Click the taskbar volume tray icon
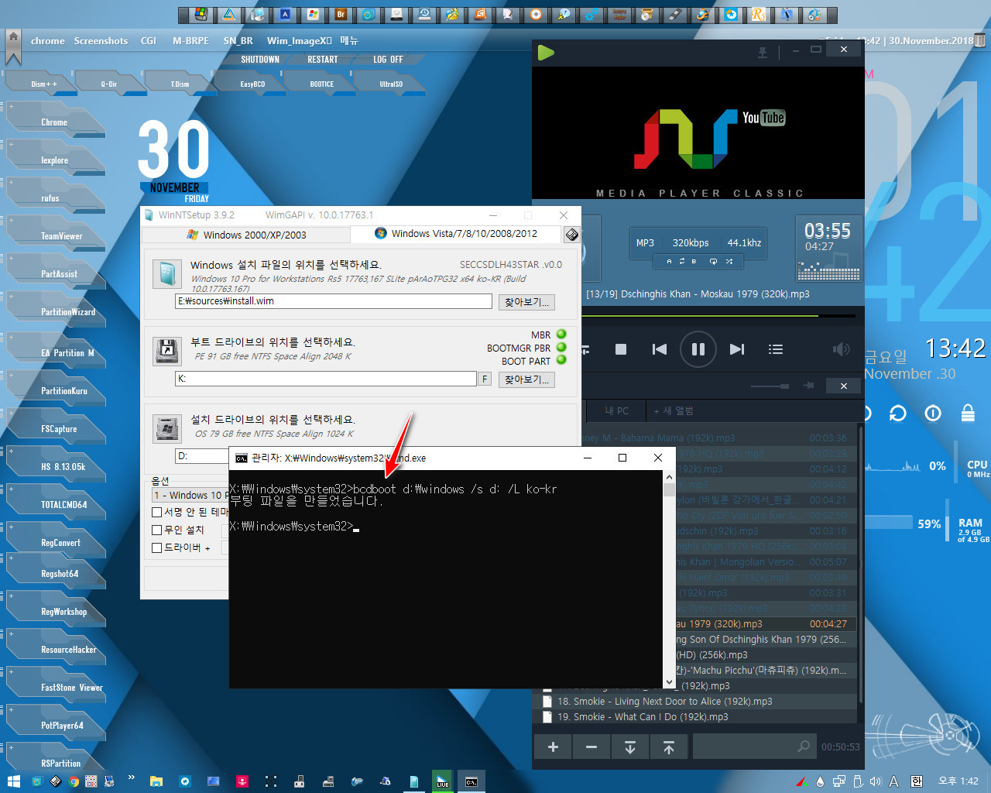991x793 pixels. [x=876, y=781]
